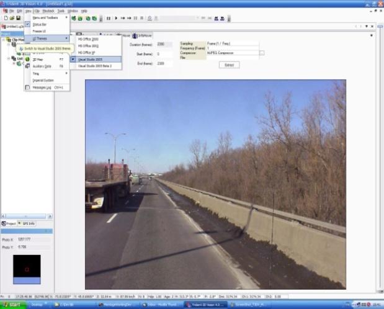Open the Sampling value dropdown field
Viewport: 384px width, 309px height.
pos(233,43)
